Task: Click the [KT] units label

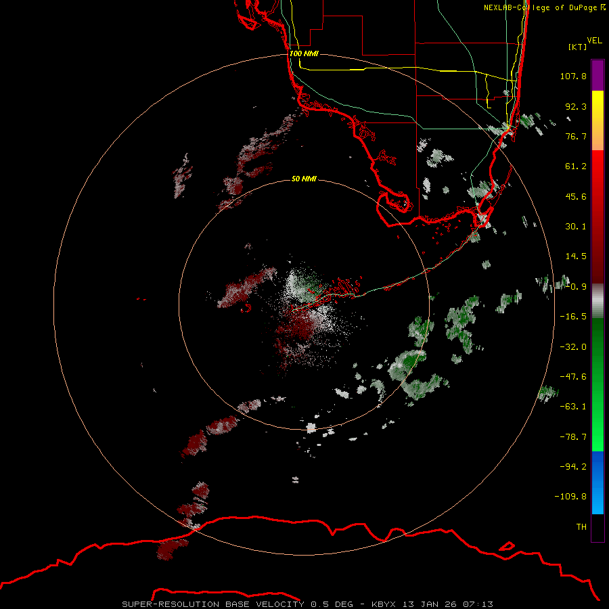Action: click(x=578, y=47)
